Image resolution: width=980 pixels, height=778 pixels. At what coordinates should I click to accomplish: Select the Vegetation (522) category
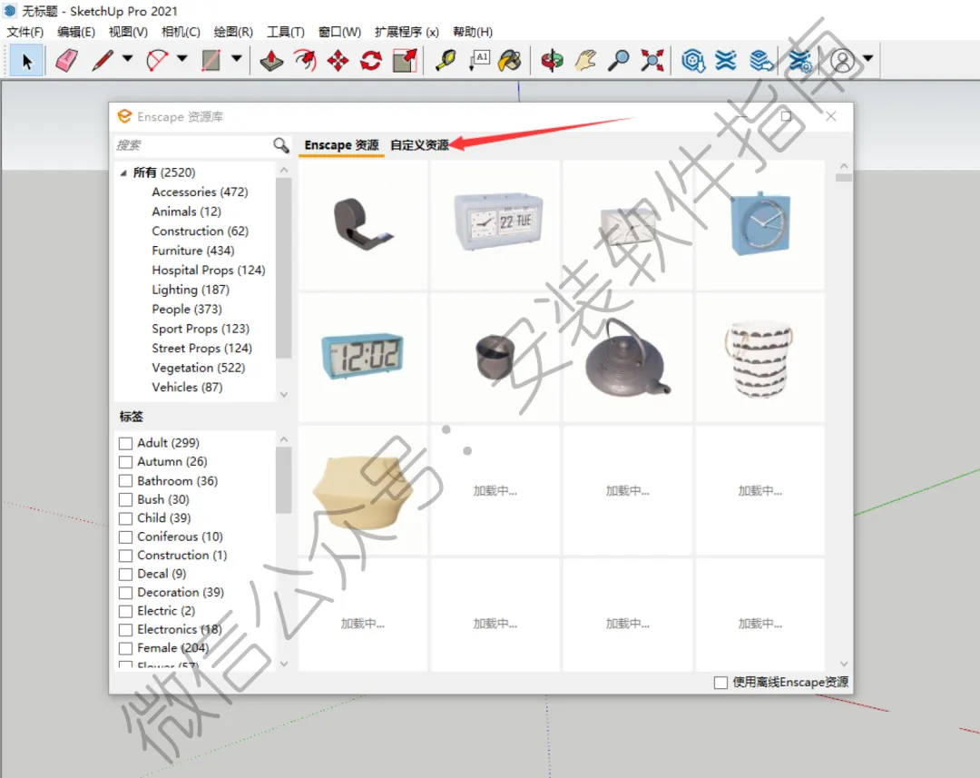(198, 368)
